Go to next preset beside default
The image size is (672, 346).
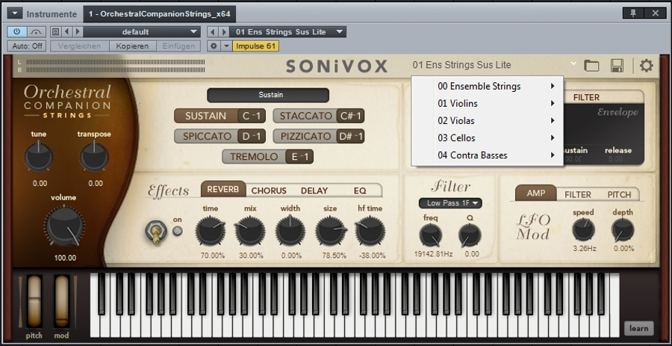(78, 31)
